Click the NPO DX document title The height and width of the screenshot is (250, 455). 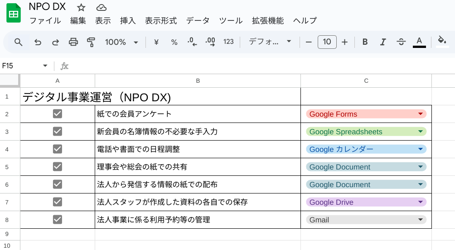point(47,7)
